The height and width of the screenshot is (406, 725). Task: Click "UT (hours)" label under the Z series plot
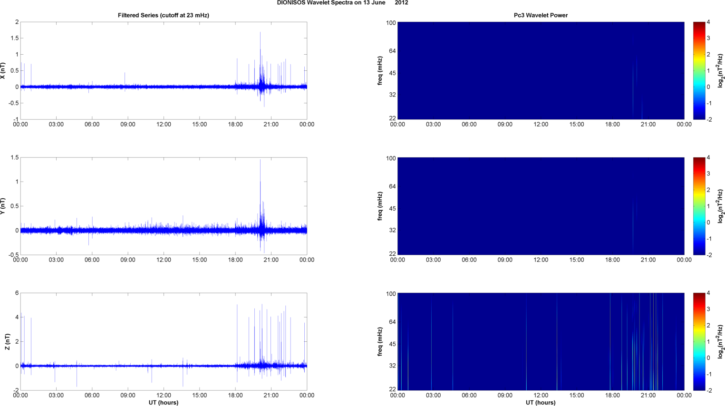click(x=164, y=403)
